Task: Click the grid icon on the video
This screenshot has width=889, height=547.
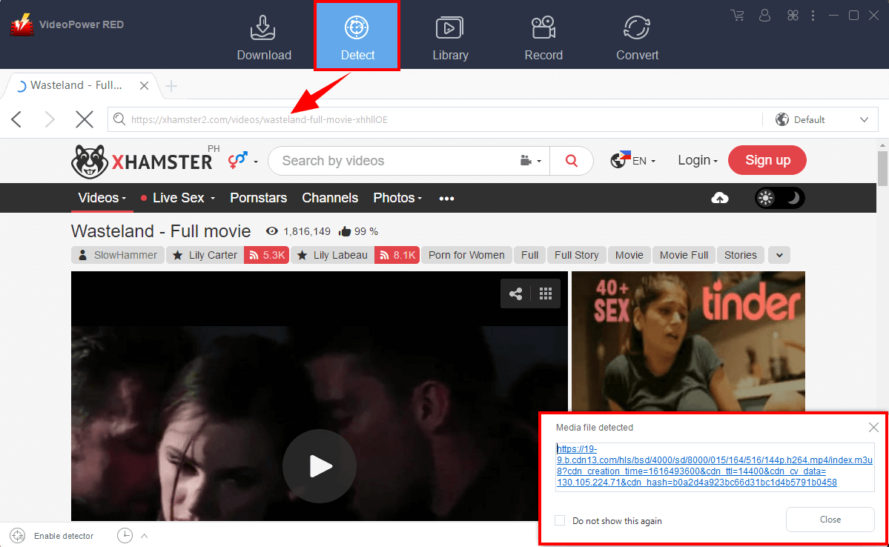Action: (x=546, y=294)
